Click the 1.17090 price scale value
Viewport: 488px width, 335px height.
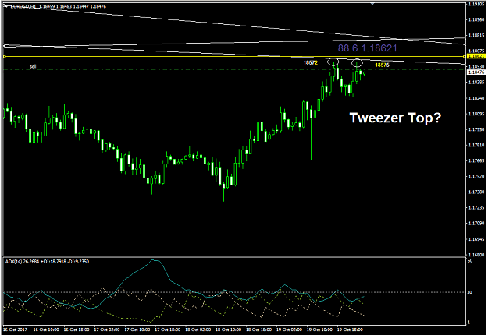click(x=476, y=224)
